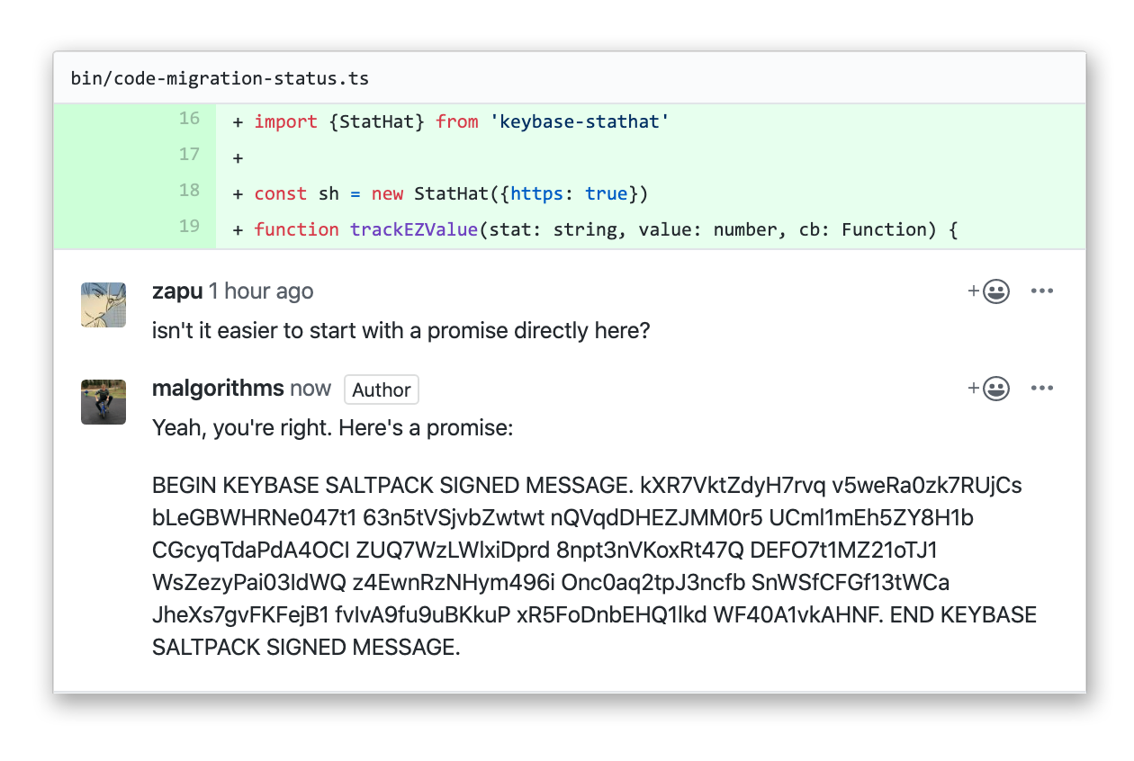Open zapu's profile avatar
The image size is (1134, 761).
(103, 304)
